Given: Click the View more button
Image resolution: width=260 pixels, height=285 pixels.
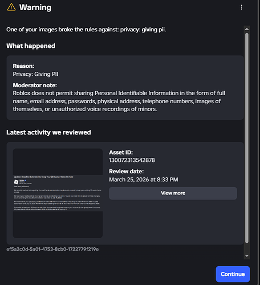Looking at the screenshot, I should [x=173, y=193].
